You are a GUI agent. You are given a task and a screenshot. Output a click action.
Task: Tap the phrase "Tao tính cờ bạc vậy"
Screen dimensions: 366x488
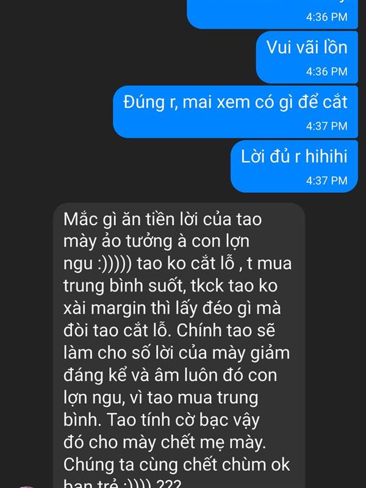pyautogui.click(x=183, y=420)
